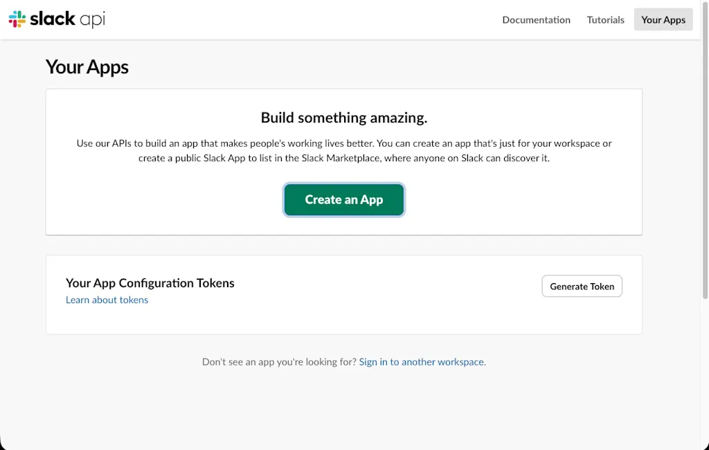Click the 'Your App Configuration Tokens' heading
This screenshot has height=450, width=709.
150,283
